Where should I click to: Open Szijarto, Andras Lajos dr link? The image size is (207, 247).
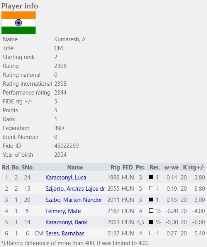point(75,189)
